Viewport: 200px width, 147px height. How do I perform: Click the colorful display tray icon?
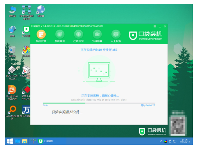[166, 141]
